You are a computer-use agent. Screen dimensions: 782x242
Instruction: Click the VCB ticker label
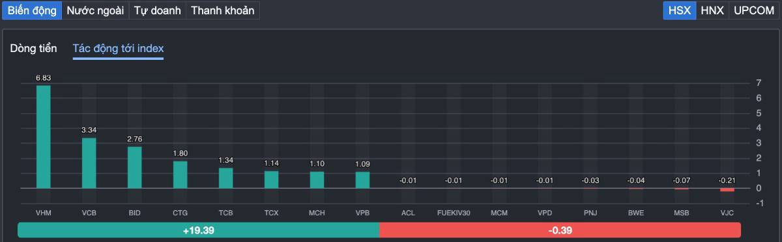(89, 213)
